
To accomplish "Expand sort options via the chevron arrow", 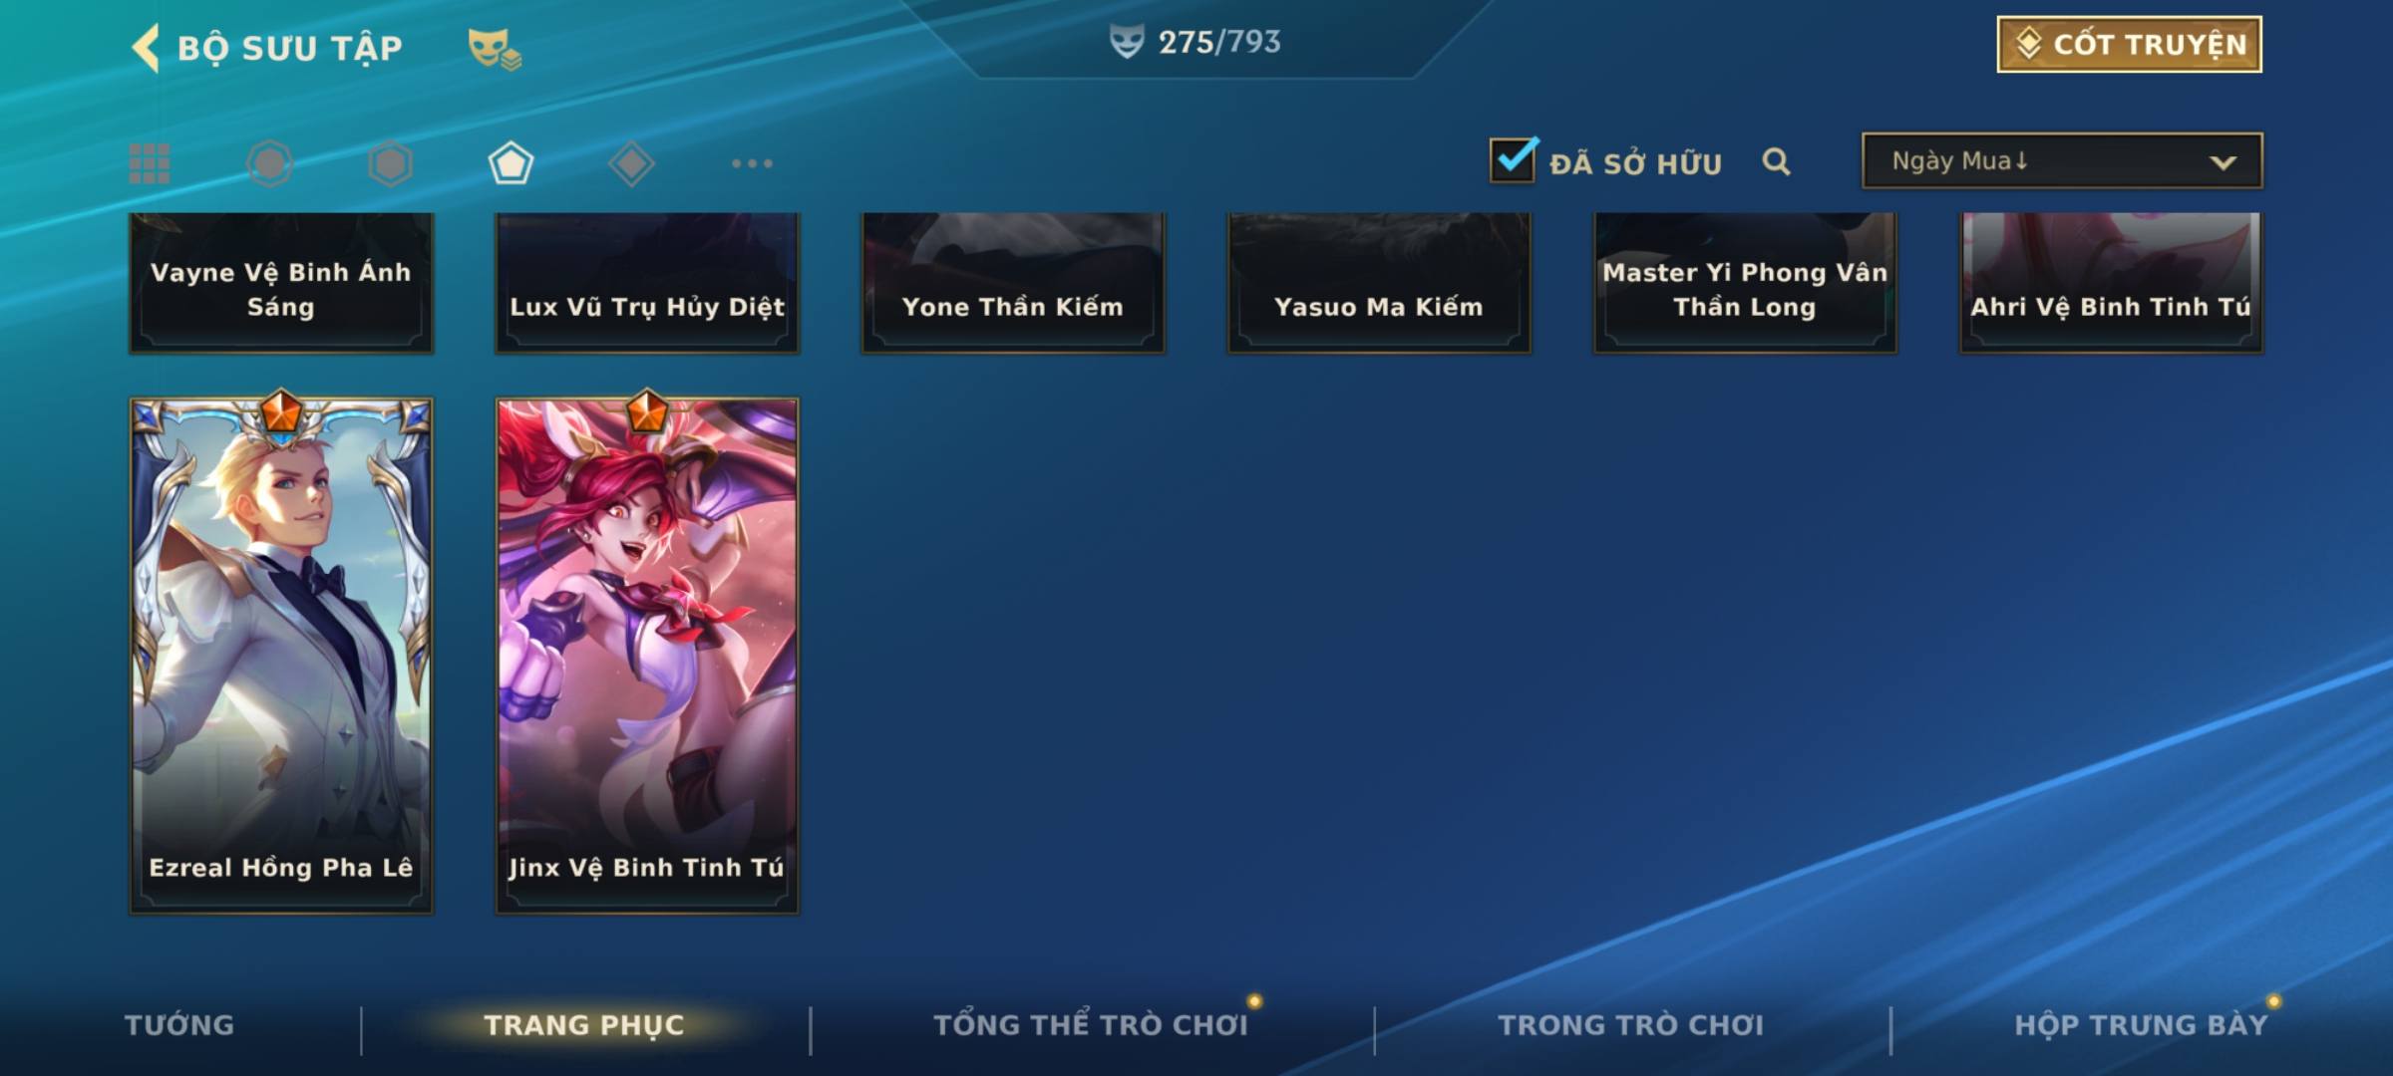I will point(2222,162).
